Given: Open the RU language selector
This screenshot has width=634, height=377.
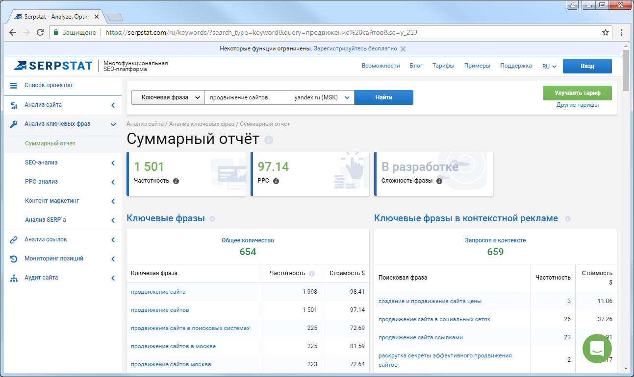Looking at the screenshot, I should pyautogui.click(x=549, y=66).
